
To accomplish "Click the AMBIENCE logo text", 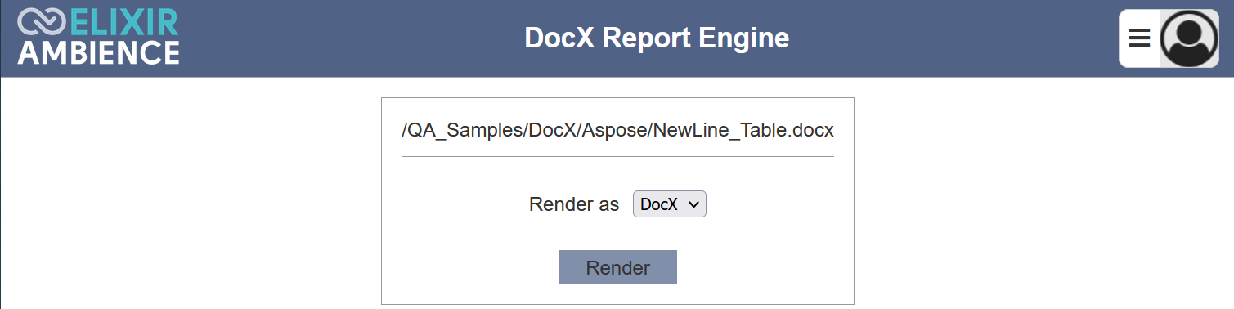I will coord(98,52).
